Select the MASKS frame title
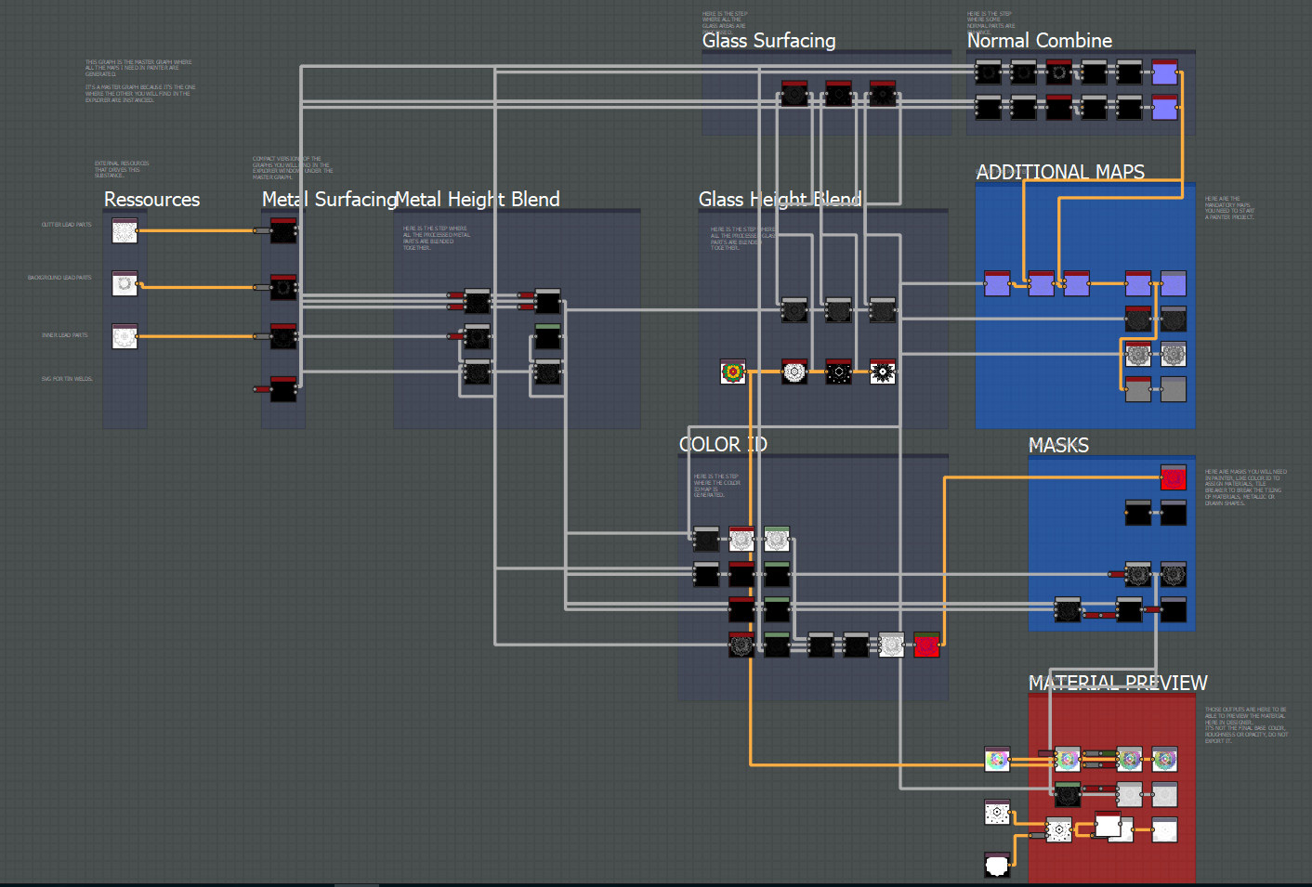The height and width of the screenshot is (887, 1312). [1058, 445]
